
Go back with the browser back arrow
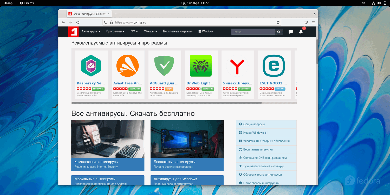[x=63, y=23]
